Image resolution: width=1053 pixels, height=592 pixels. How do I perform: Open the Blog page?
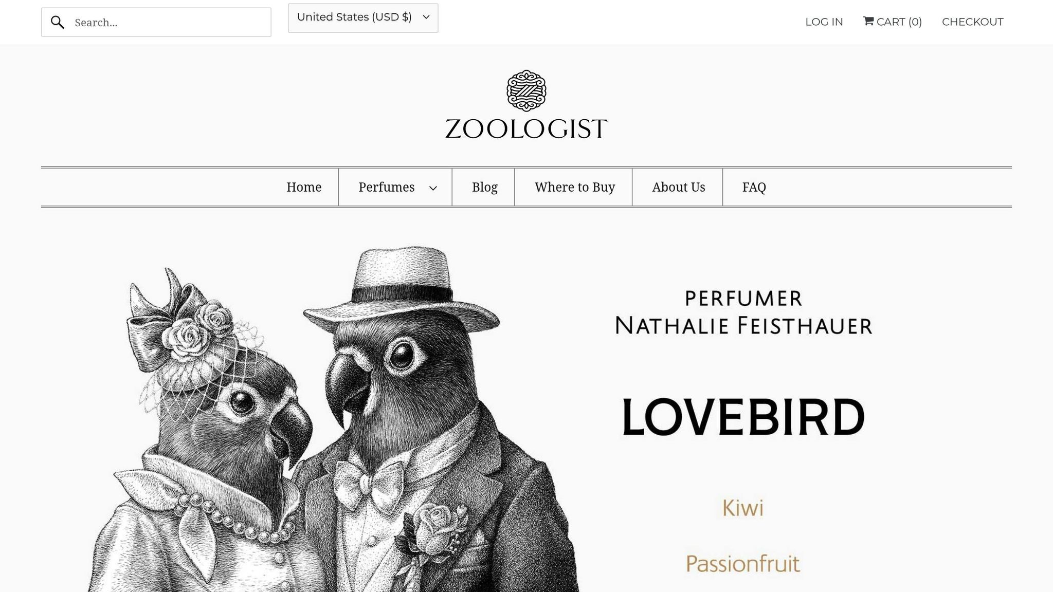click(484, 187)
